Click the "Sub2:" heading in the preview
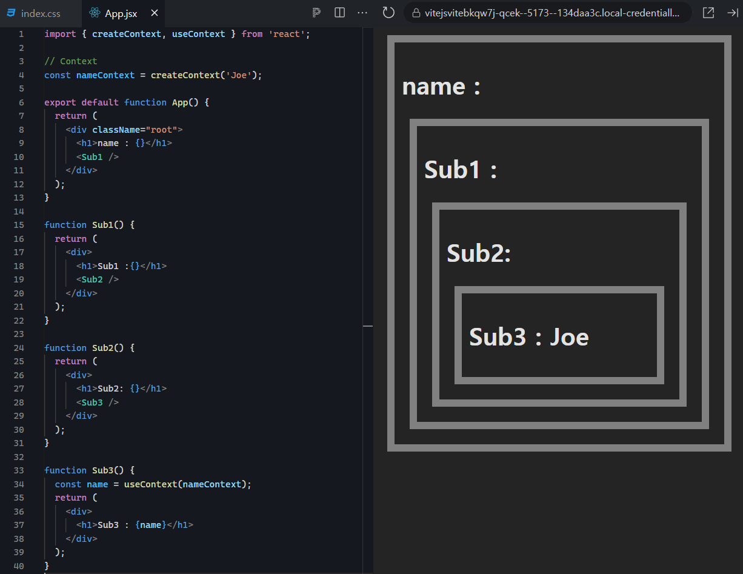 tap(479, 253)
